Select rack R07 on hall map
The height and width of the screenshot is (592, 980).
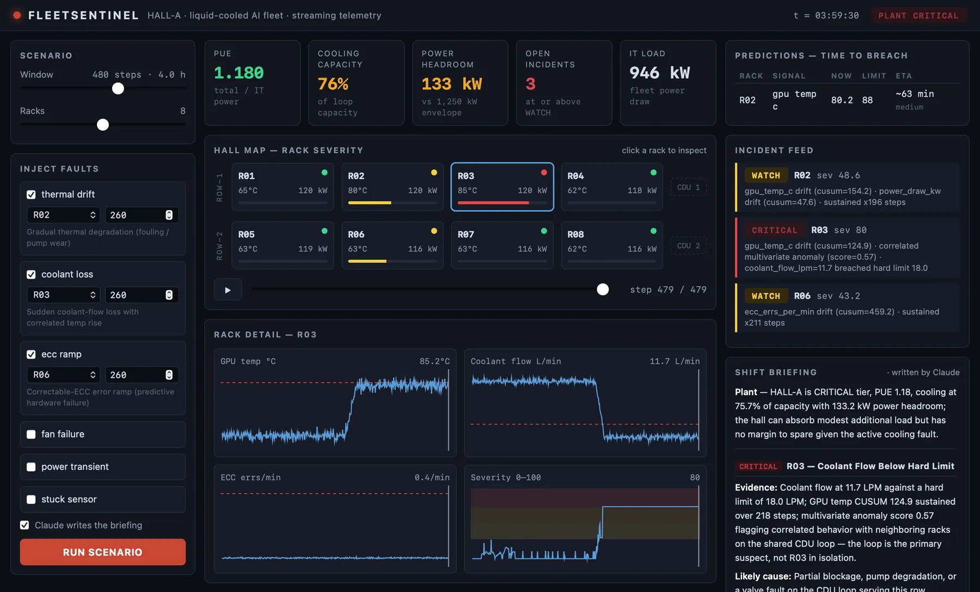coord(502,245)
